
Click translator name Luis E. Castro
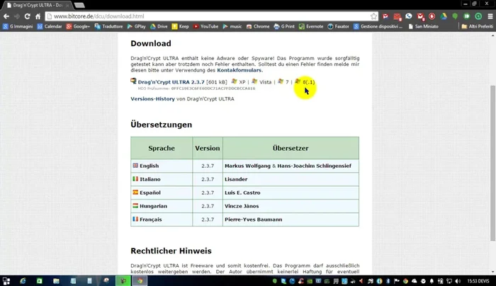coord(242,193)
